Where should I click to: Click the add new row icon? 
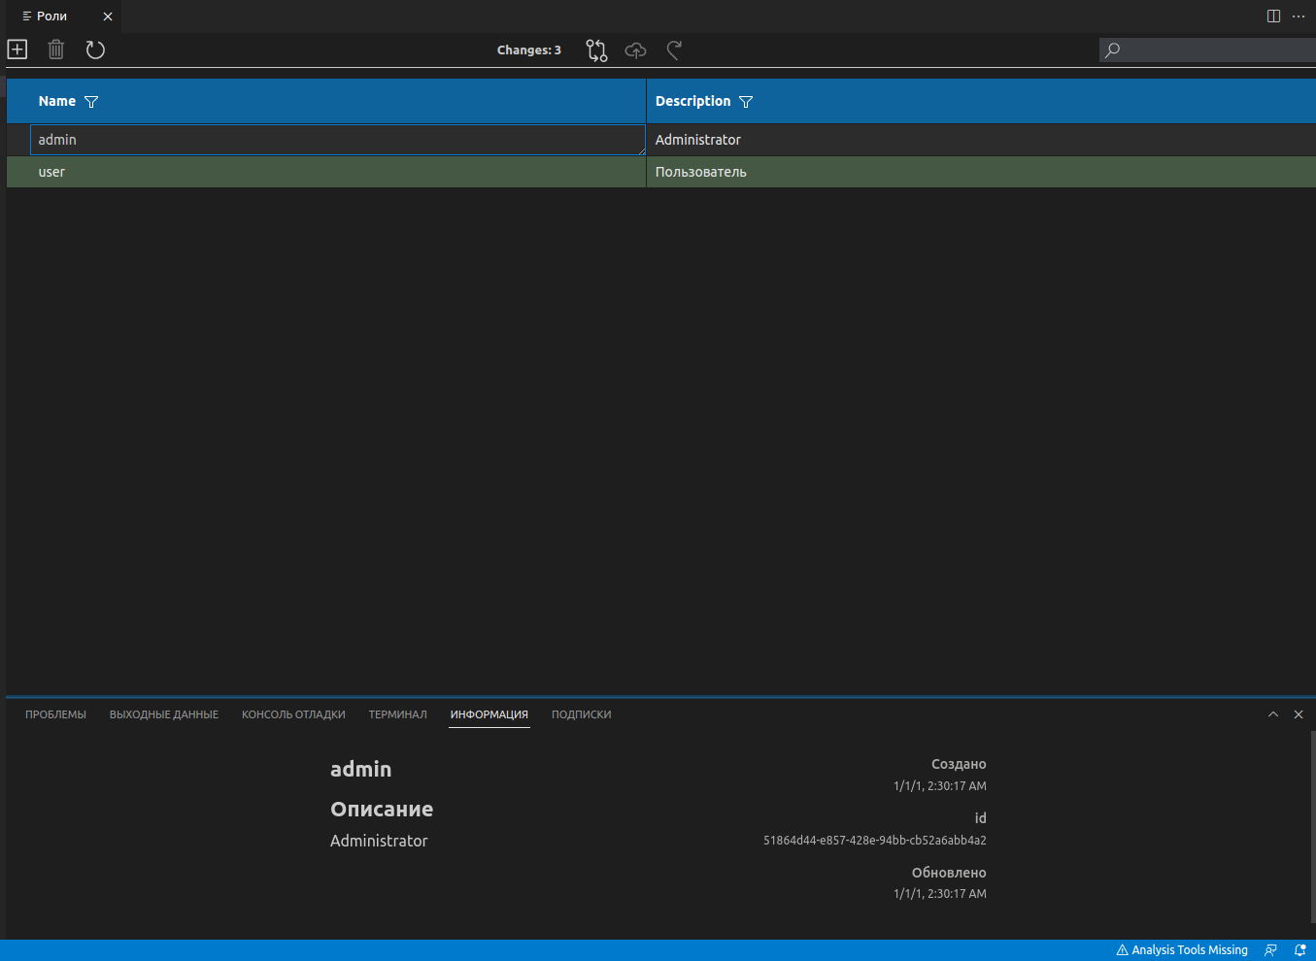(x=17, y=50)
